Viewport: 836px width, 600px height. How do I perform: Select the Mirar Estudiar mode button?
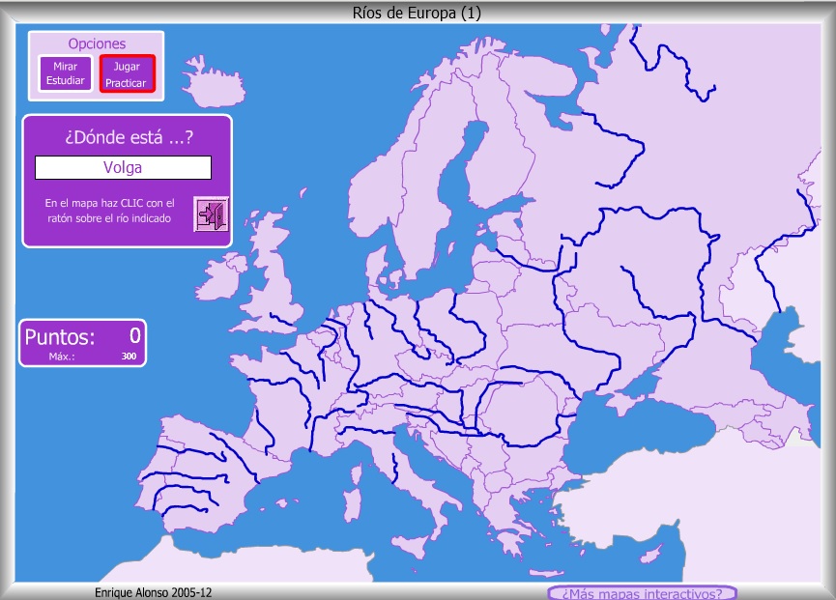click(66, 73)
